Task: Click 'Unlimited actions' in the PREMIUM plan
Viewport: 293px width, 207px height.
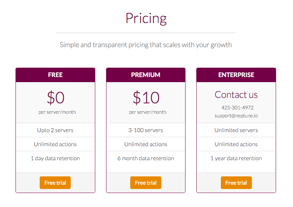Action: point(146,144)
